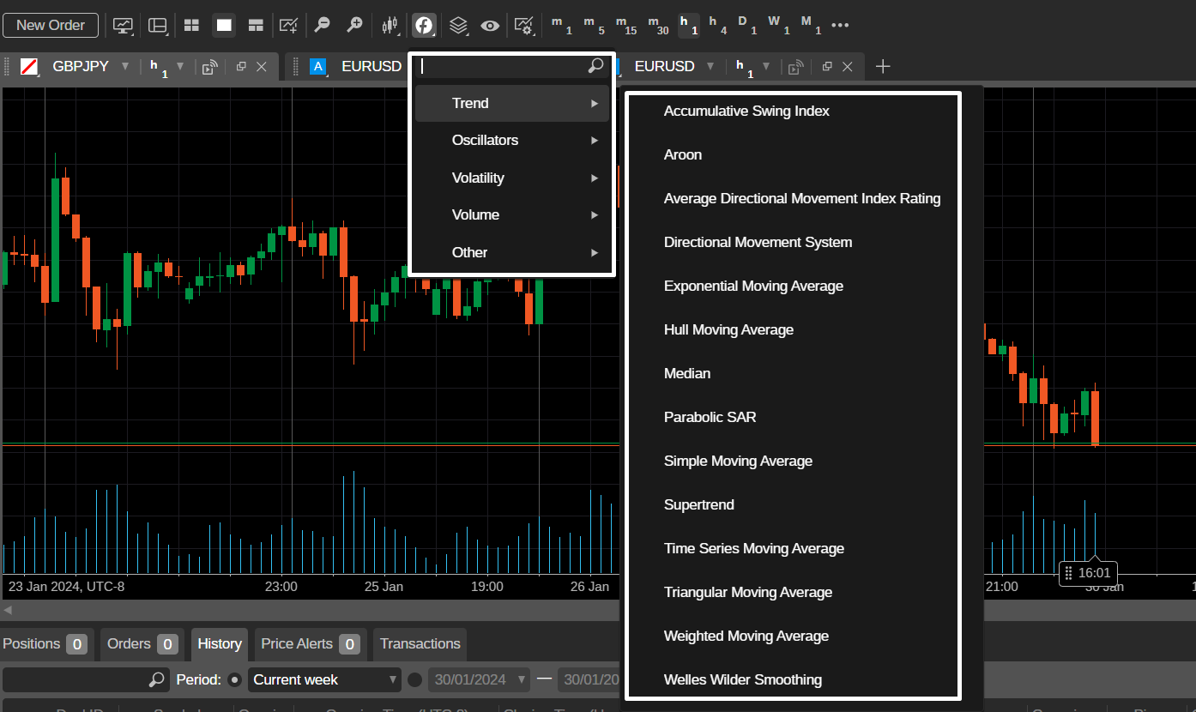The height and width of the screenshot is (712, 1196).
Task: Zoom out the chart
Action: point(322,26)
